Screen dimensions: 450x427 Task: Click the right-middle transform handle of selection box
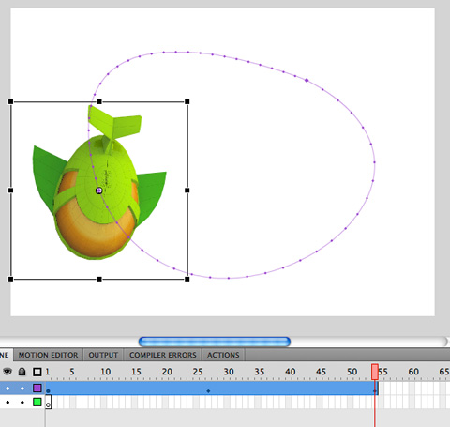click(x=187, y=191)
